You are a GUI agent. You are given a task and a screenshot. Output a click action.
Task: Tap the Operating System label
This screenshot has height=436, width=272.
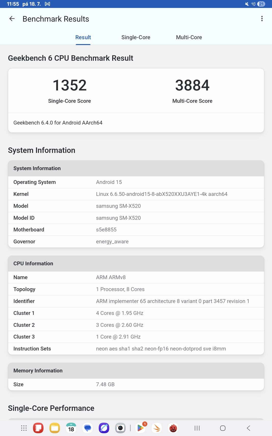tap(34, 182)
